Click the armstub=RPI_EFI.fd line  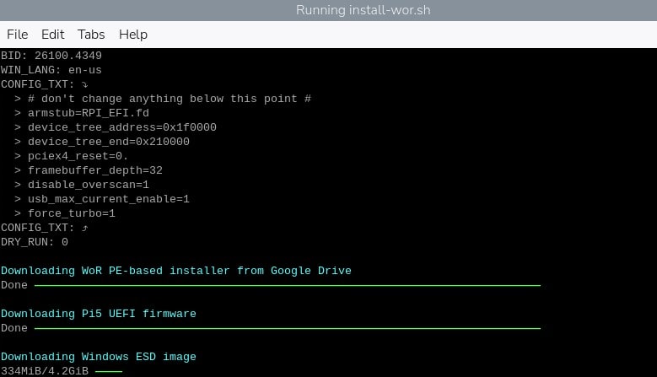click(x=89, y=113)
